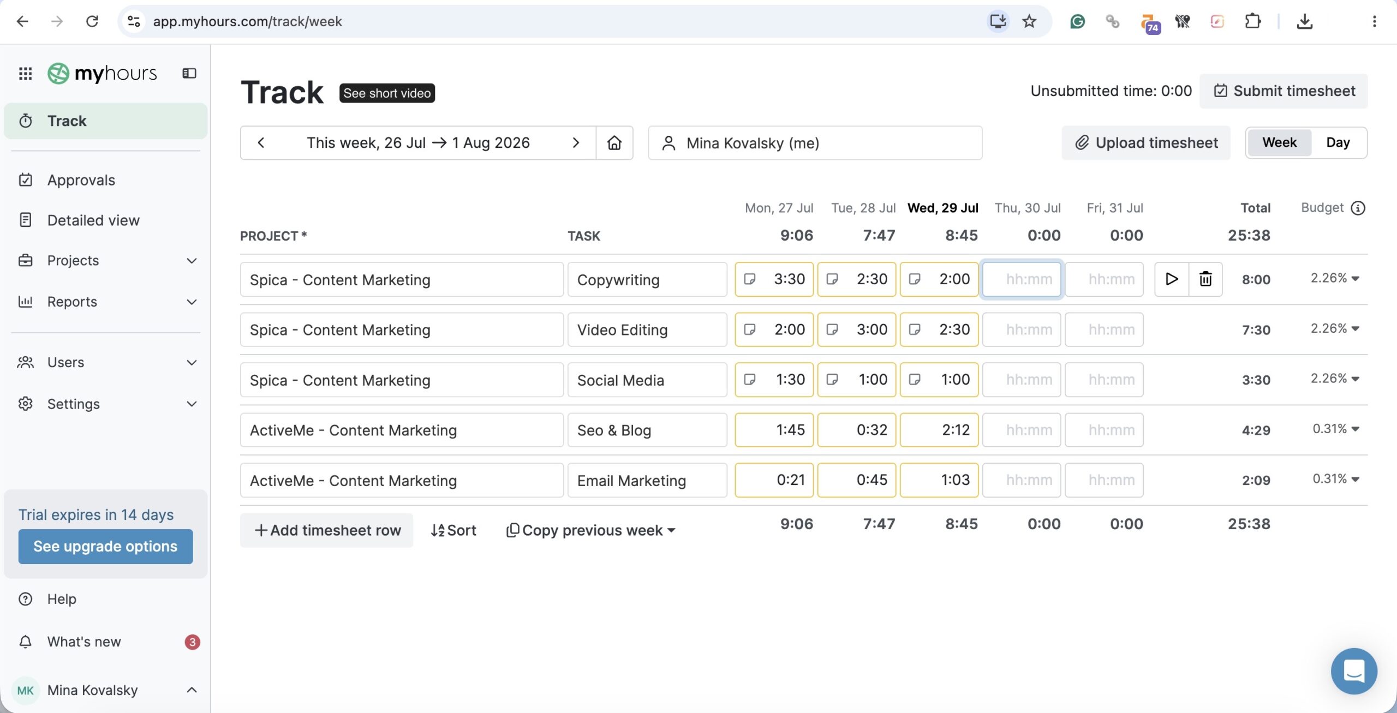Open Copy previous week dropdown
The width and height of the screenshot is (1397, 713).
[x=592, y=530]
